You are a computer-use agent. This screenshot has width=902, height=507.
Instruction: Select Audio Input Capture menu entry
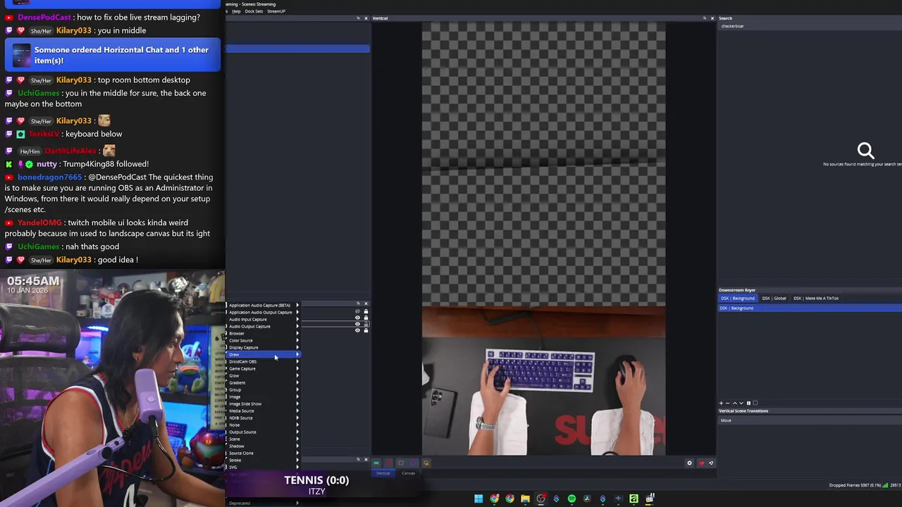[262, 319]
